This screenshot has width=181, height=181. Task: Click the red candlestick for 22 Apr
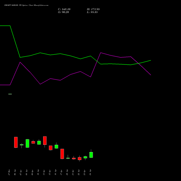[x=80, y=159]
